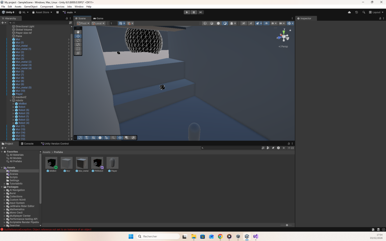Viewport: 386px width, 241px height.
Task: Expand the TutorialInfo folder
Action: (4, 184)
